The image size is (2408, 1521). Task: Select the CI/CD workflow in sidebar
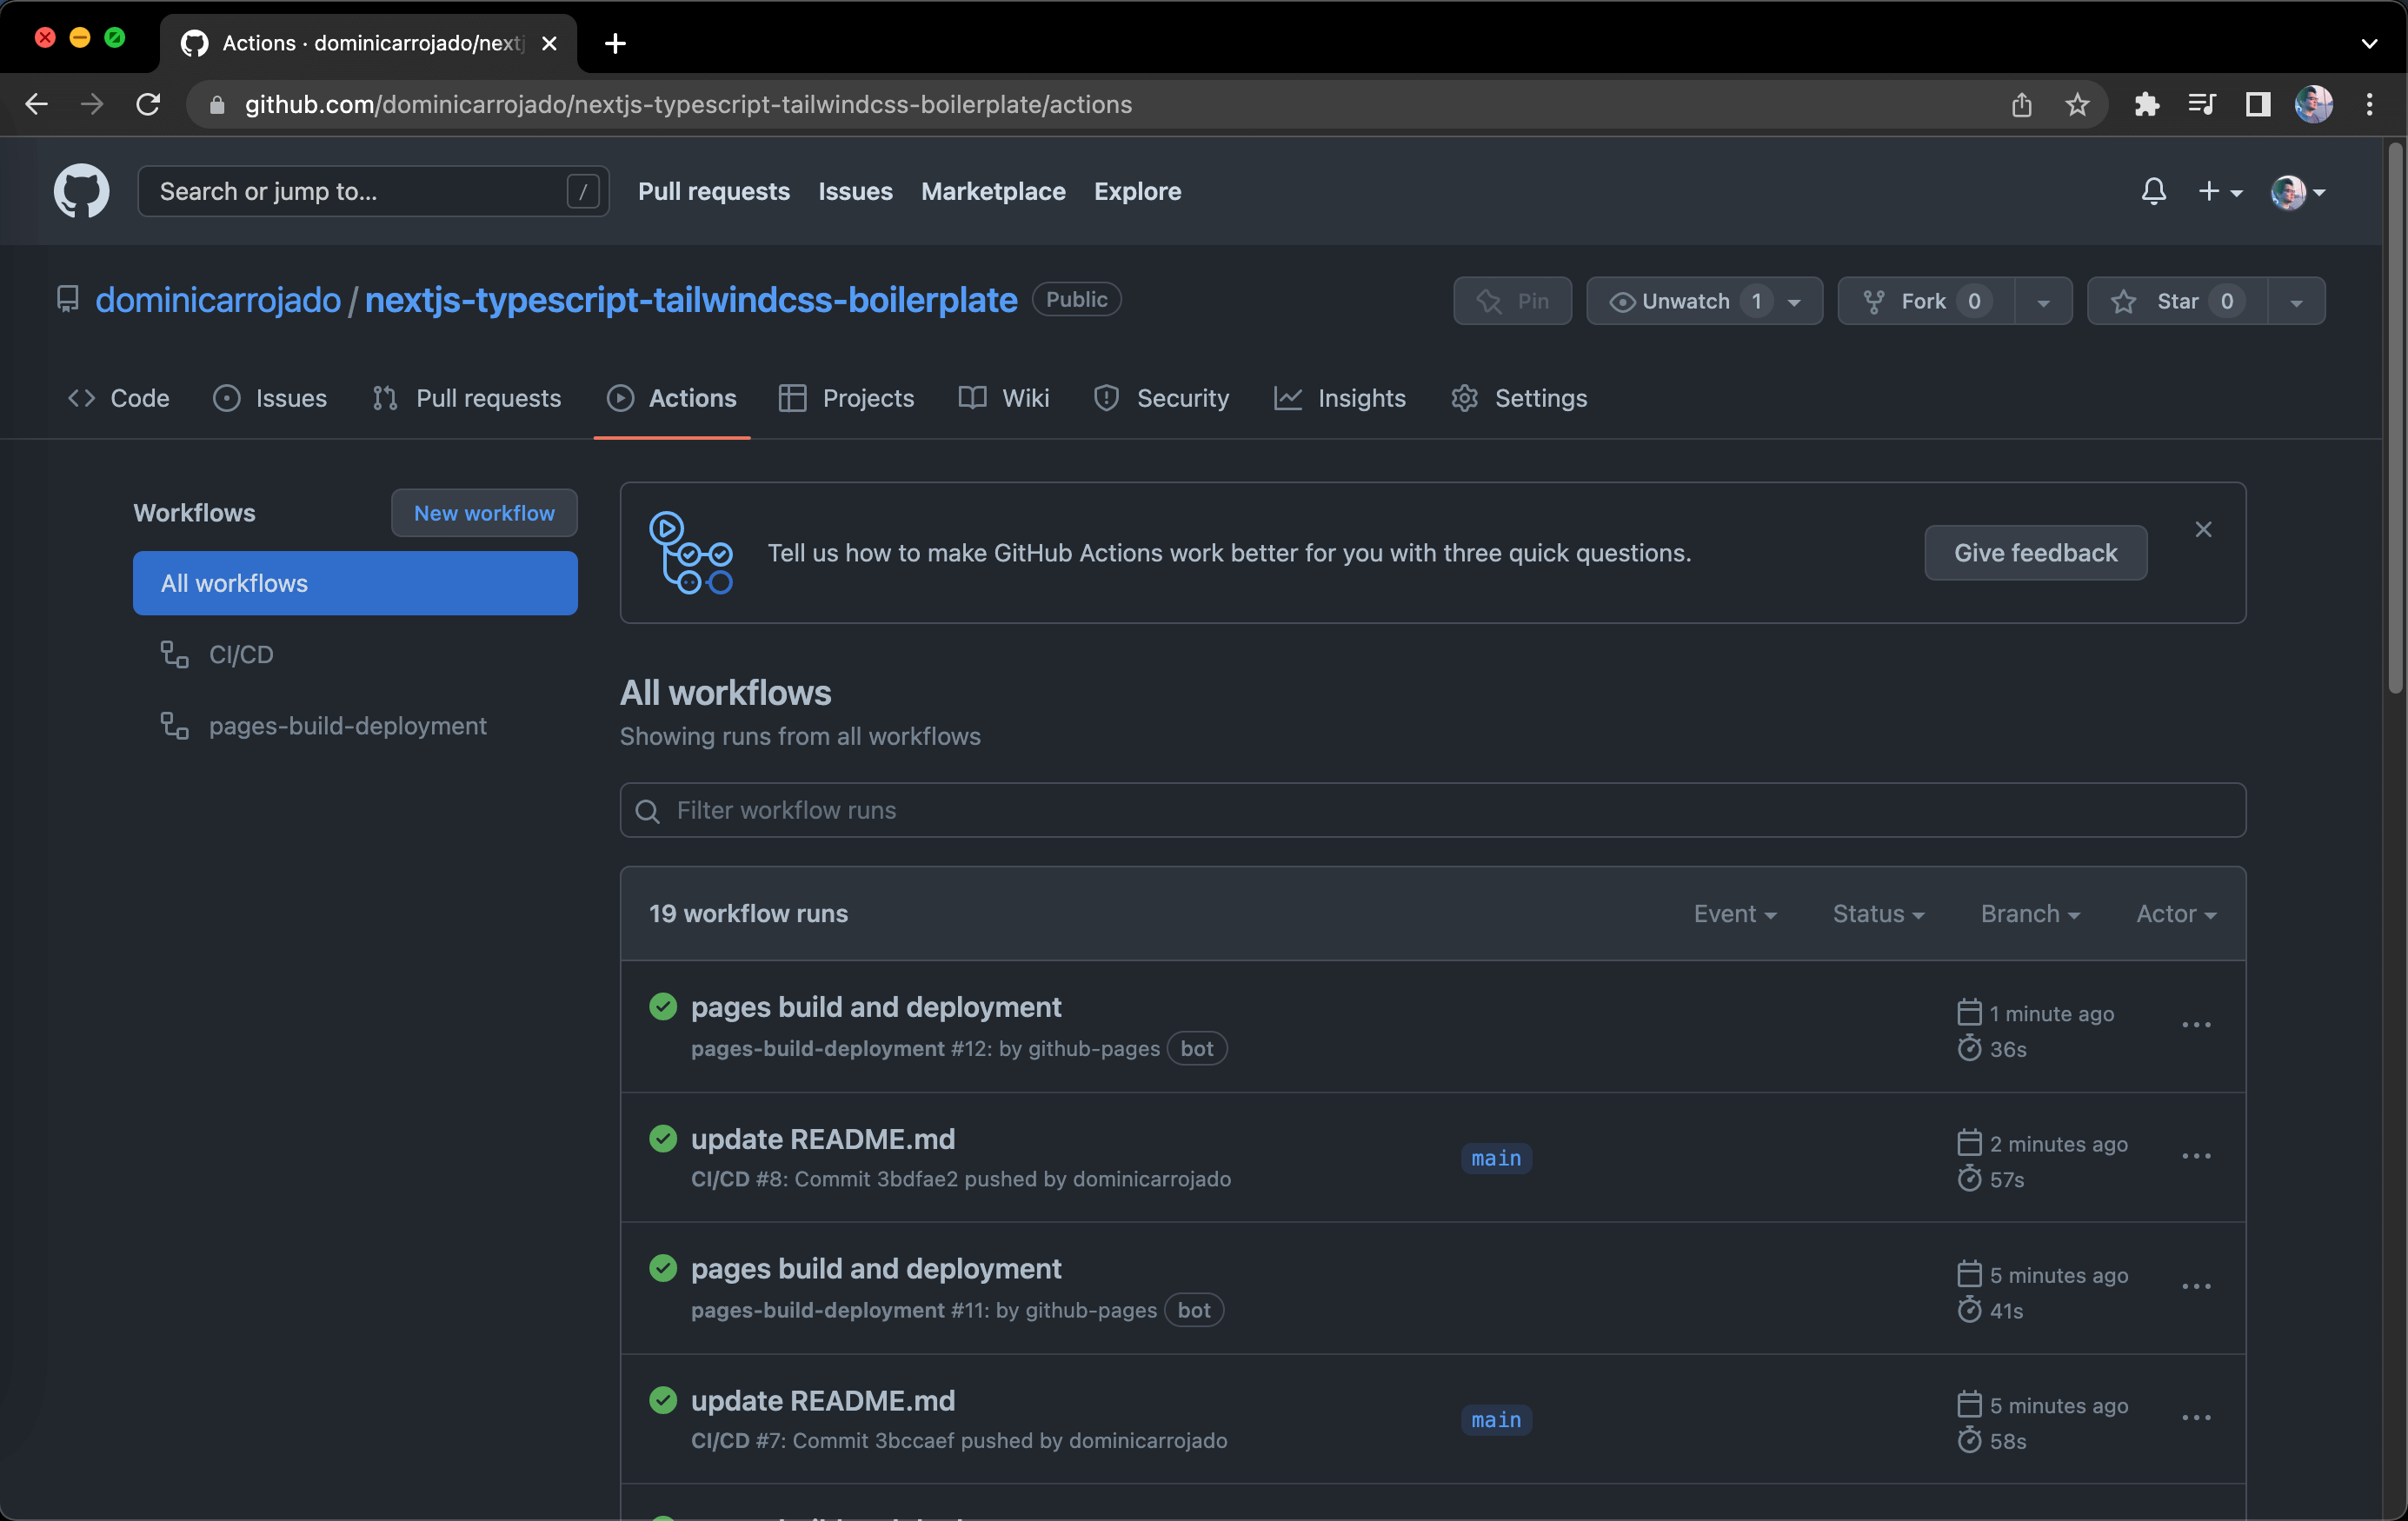[240, 654]
